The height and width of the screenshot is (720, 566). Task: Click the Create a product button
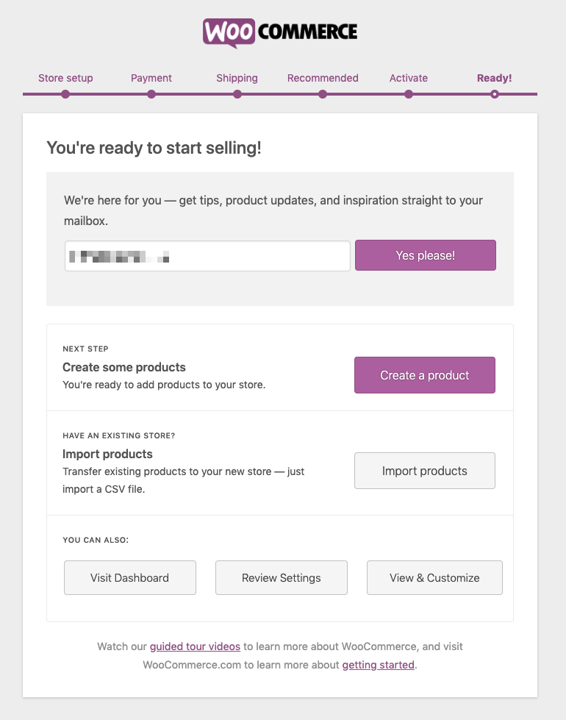pos(425,375)
